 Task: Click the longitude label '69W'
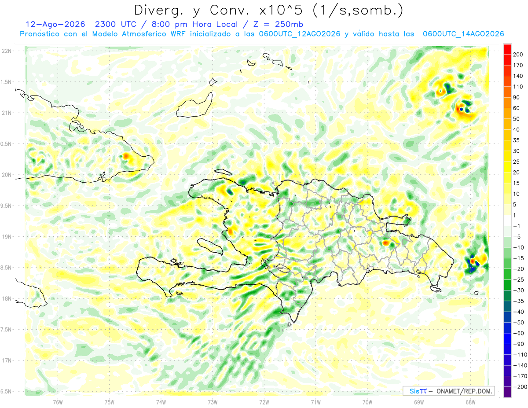[419, 402]
